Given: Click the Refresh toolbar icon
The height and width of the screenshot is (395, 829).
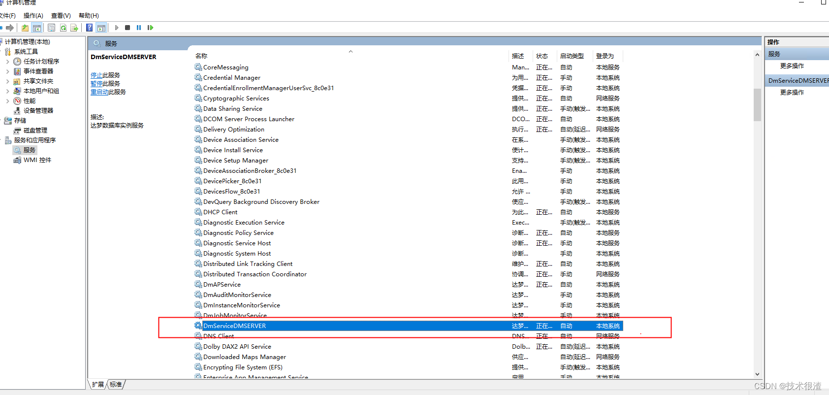Looking at the screenshot, I should pyautogui.click(x=63, y=28).
